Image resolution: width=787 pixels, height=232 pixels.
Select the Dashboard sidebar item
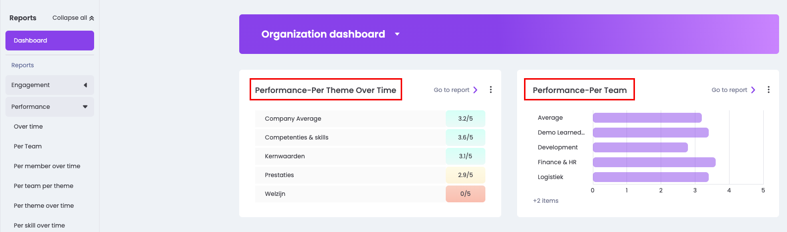pos(50,41)
